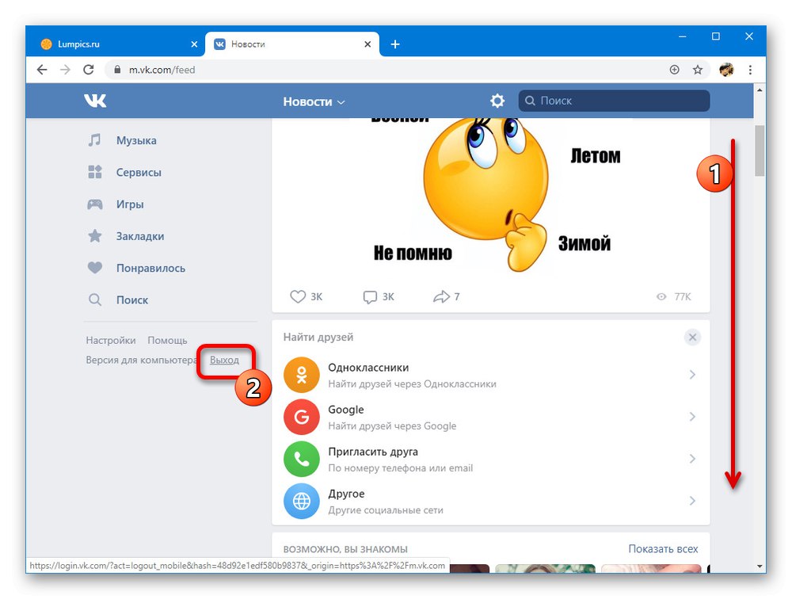Viewport: 792px width, 599px height.
Task: Click the VK logo in header
Action: (x=95, y=101)
